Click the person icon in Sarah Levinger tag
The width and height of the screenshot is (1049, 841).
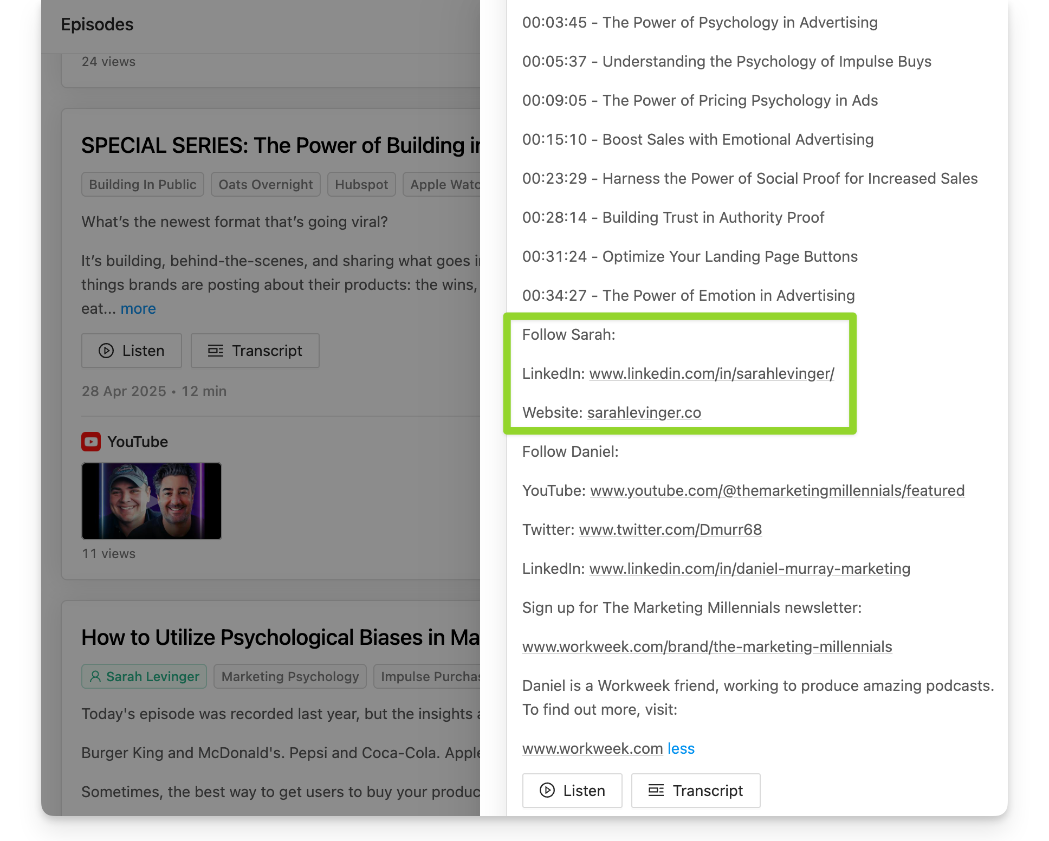pos(95,676)
